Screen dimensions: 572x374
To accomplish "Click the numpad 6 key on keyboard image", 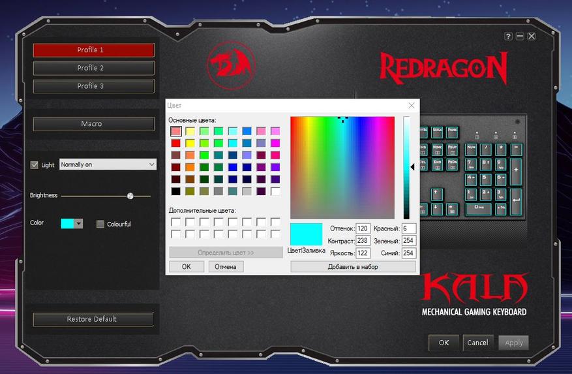I will point(501,179).
